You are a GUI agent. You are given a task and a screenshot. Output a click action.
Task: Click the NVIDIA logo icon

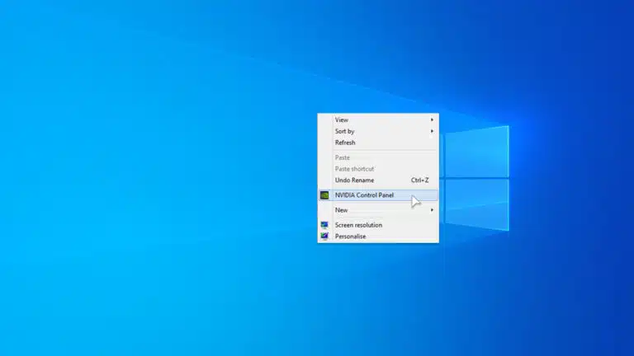point(324,195)
